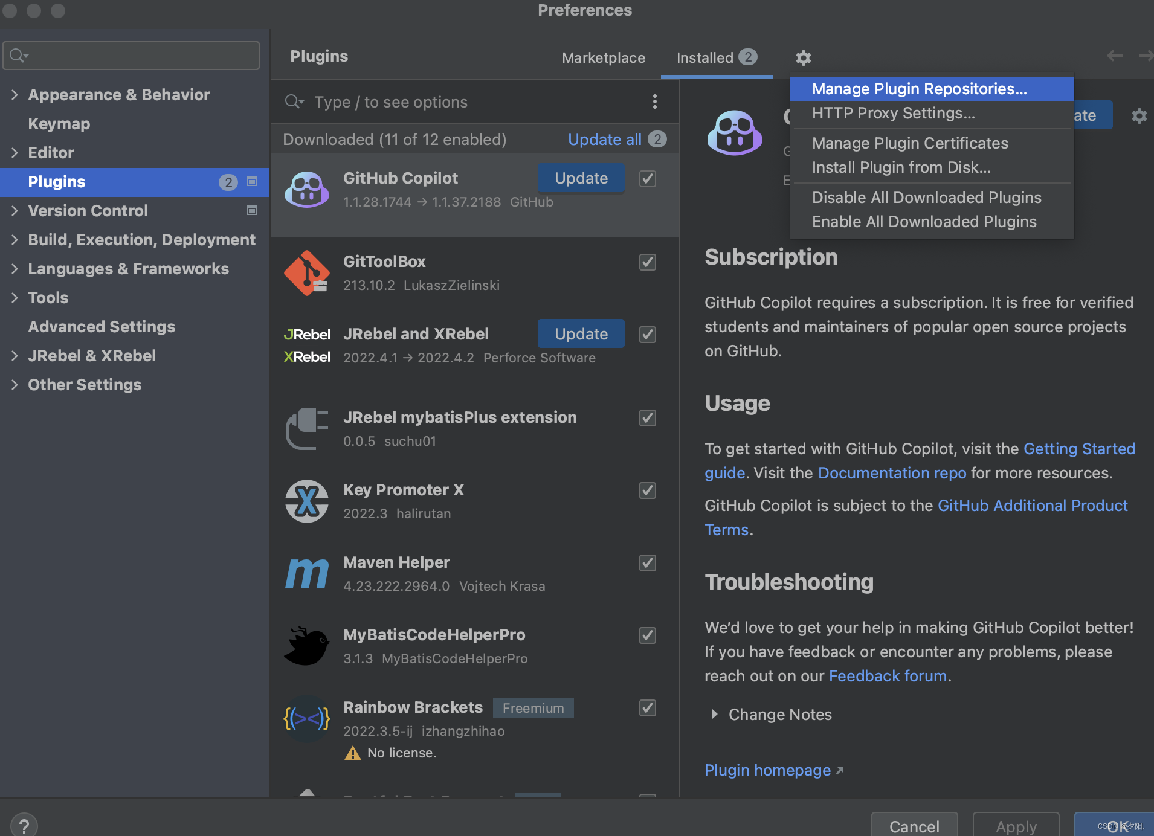Toggle the GitToolBox enabled checkbox
1154x836 pixels.
coord(648,262)
